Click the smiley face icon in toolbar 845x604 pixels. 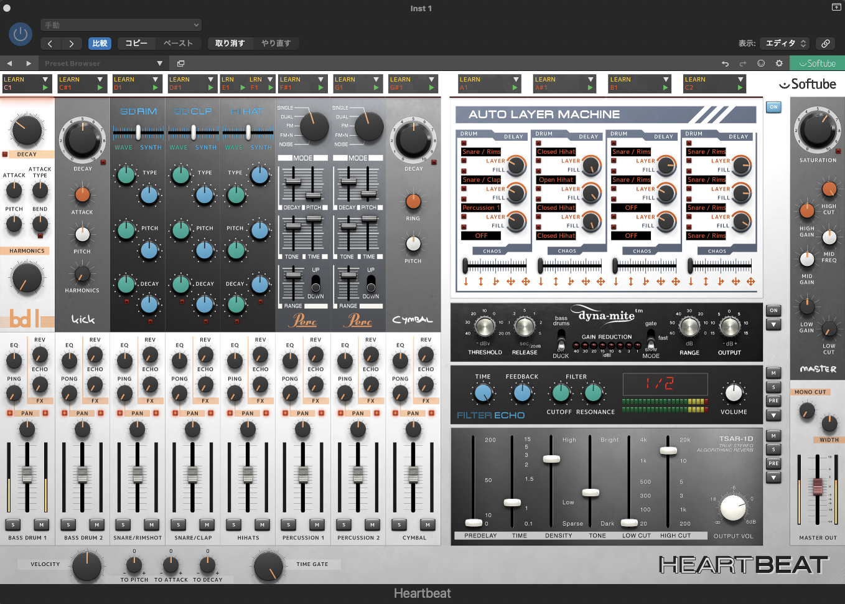760,64
